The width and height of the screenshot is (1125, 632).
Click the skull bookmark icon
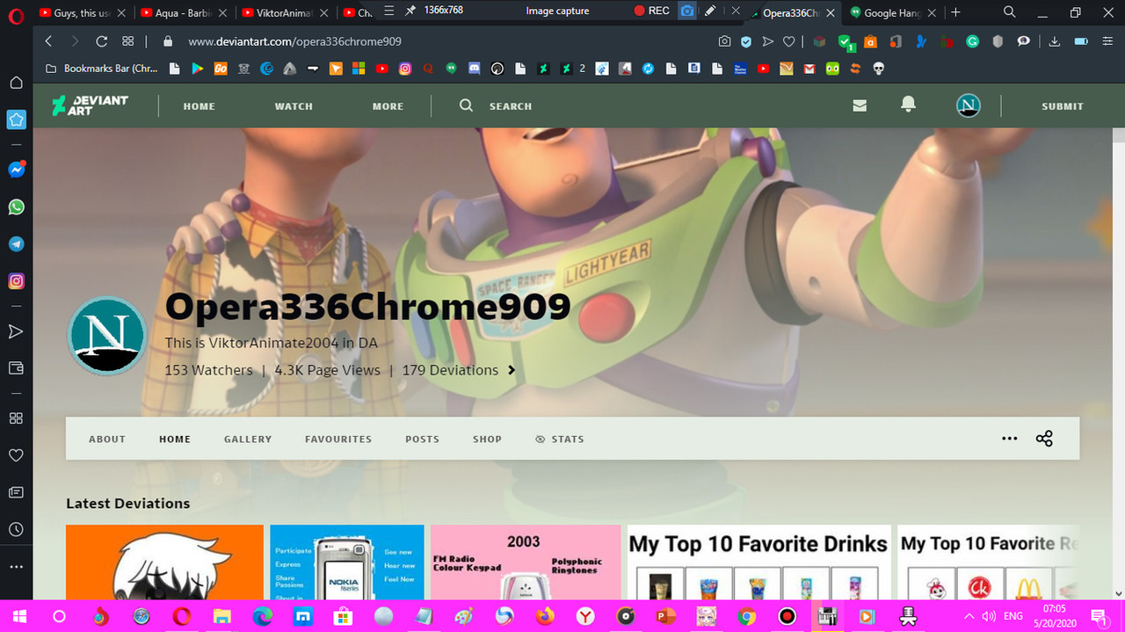(x=878, y=69)
